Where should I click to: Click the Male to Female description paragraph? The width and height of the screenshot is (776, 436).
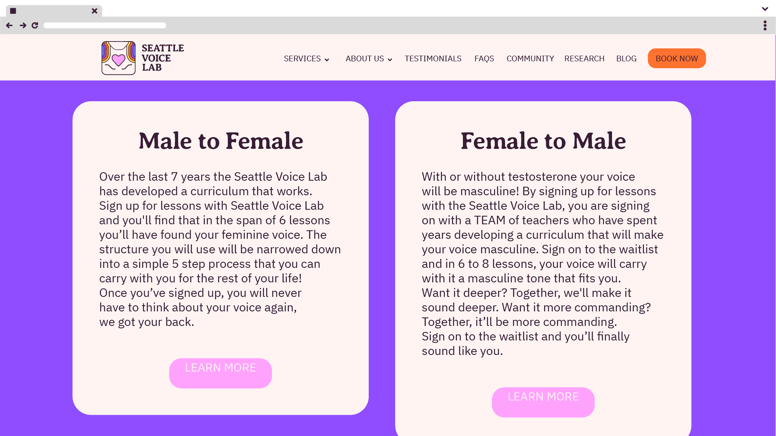(x=220, y=249)
